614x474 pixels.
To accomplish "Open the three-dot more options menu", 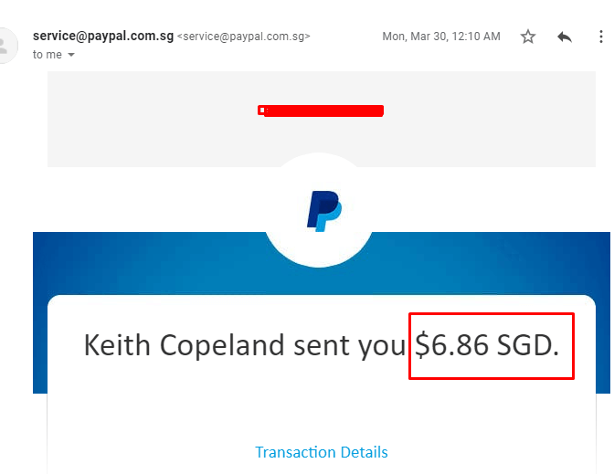I will pyautogui.click(x=600, y=37).
